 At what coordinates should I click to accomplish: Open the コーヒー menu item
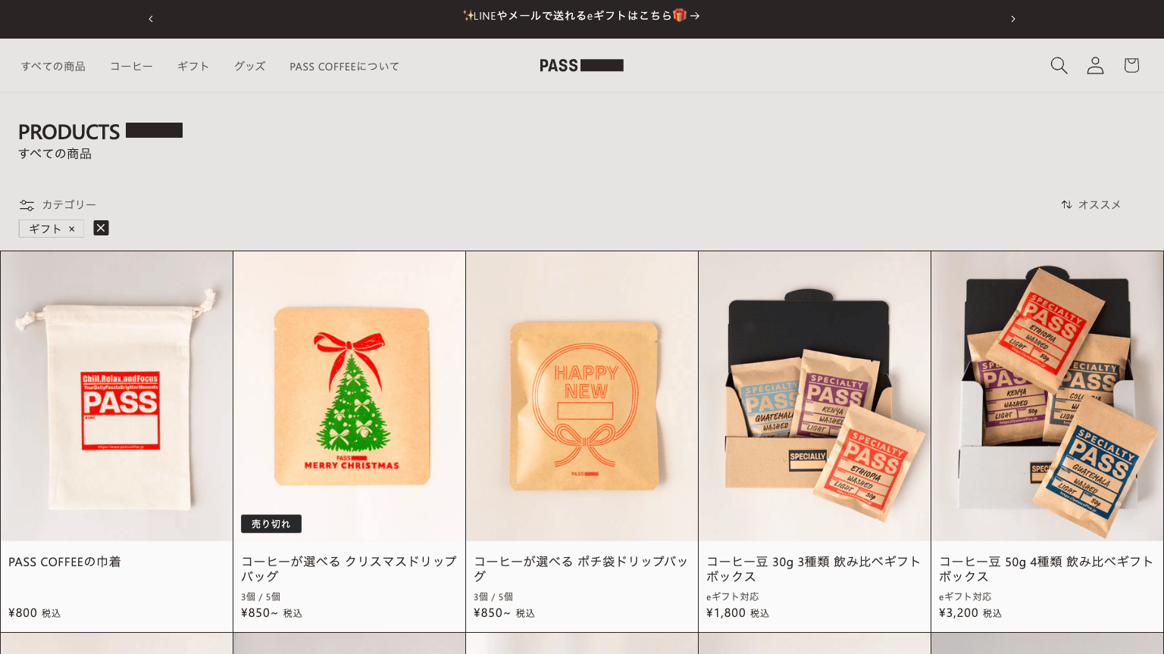pyautogui.click(x=131, y=67)
